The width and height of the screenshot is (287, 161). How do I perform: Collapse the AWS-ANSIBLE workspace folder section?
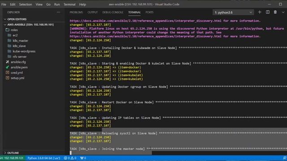(30, 25)
